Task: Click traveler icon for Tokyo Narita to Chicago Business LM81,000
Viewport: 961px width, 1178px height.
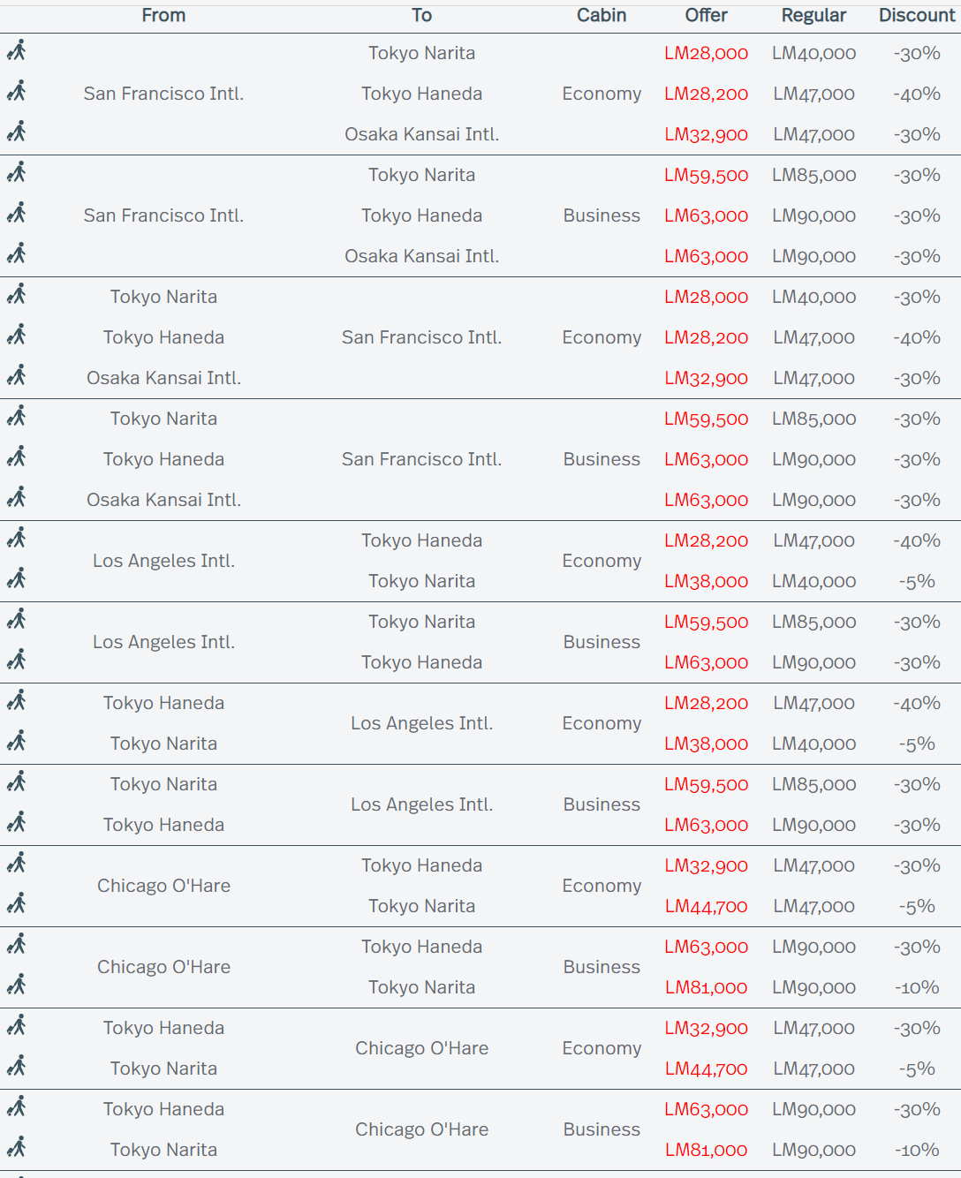Action: pos(16,1148)
